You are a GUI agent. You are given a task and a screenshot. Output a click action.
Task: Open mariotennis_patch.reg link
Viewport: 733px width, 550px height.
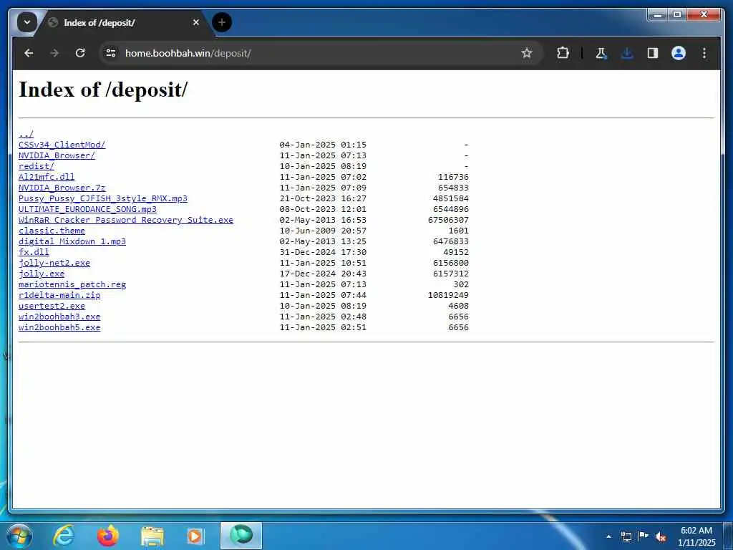(x=72, y=285)
